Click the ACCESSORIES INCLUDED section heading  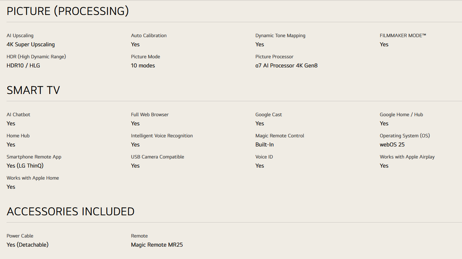(71, 212)
